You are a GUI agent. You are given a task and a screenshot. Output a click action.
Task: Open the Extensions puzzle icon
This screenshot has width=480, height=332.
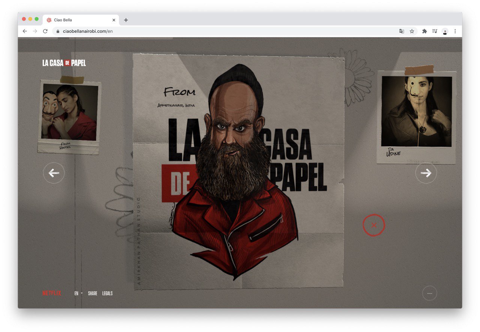(424, 31)
